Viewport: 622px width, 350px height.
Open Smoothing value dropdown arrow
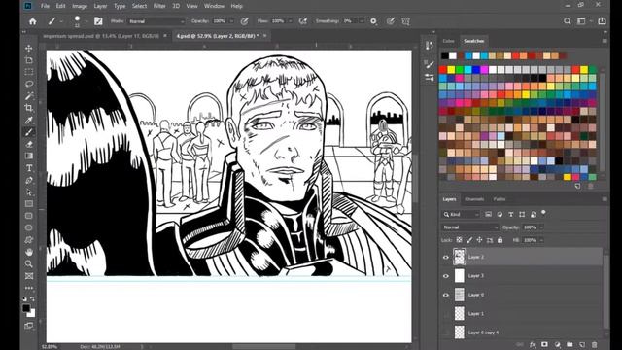click(362, 21)
